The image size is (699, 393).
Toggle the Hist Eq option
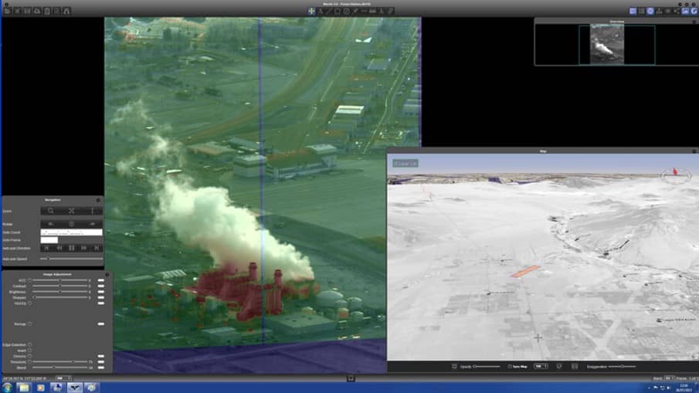(x=29, y=303)
